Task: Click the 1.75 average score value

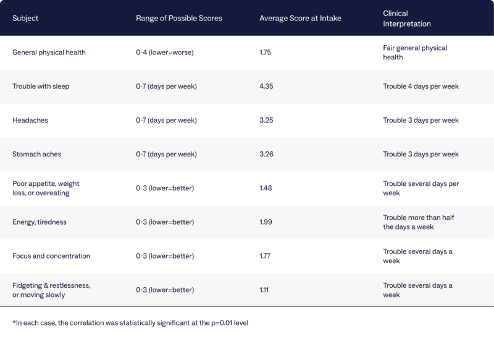Action: point(267,52)
